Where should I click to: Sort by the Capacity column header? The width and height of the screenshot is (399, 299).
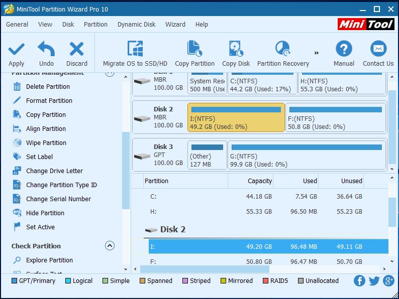250,181
